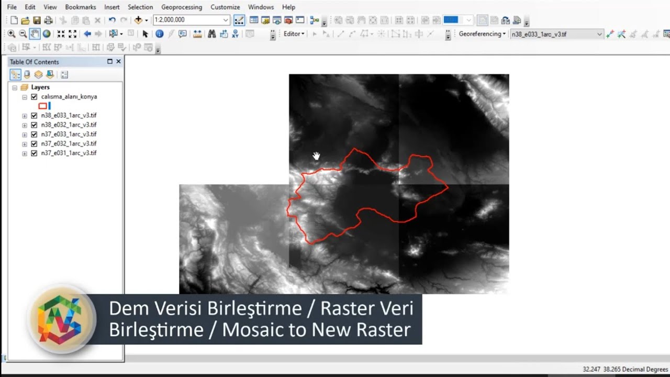Close the Table Of Contents panel

click(x=118, y=61)
